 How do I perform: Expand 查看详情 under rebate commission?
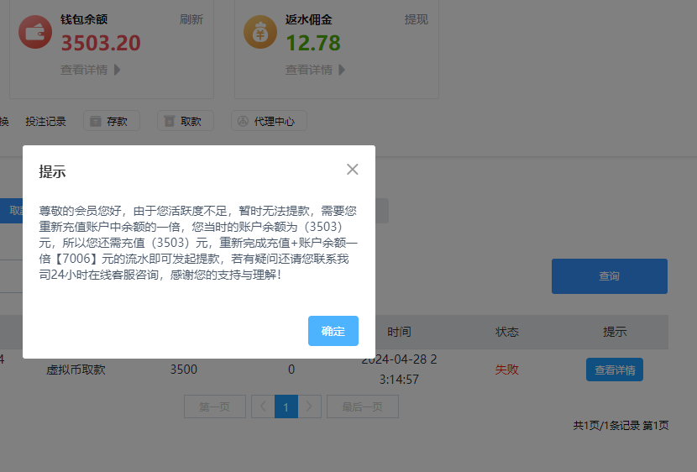coord(316,70)
